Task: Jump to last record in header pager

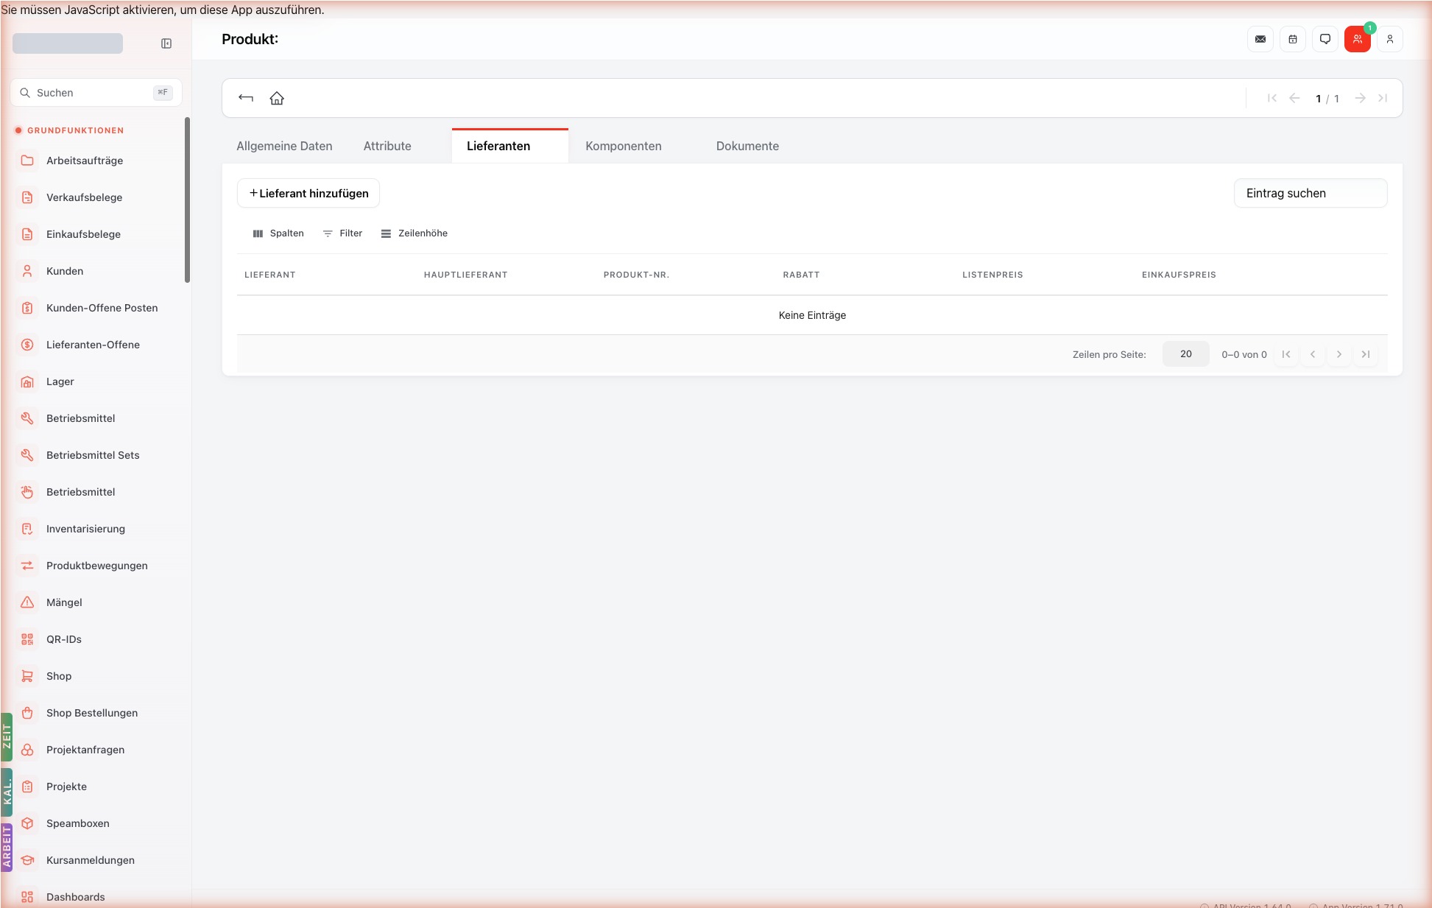Action: [x=1383, y=98]
